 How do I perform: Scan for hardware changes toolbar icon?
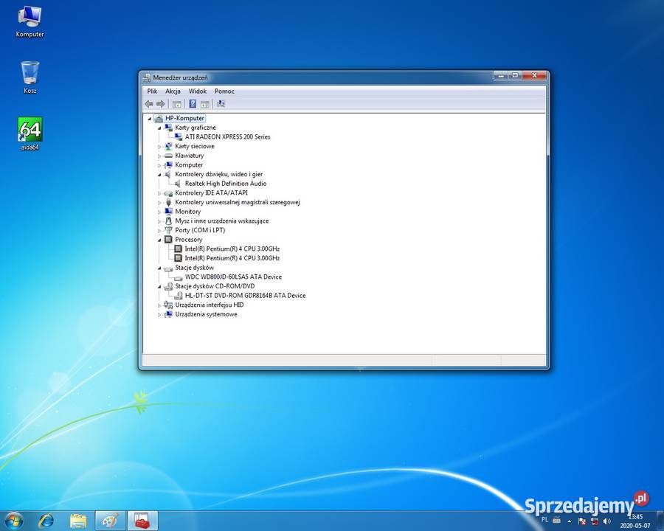point(221,104)
